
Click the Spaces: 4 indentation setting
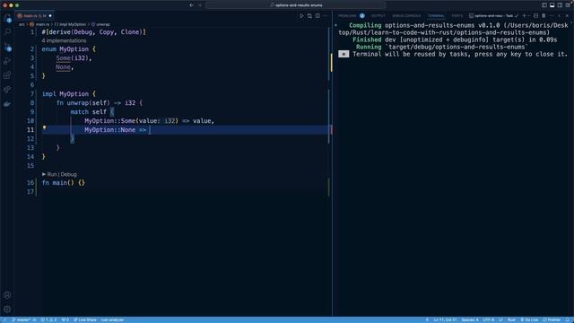click(x=470, y=319)
